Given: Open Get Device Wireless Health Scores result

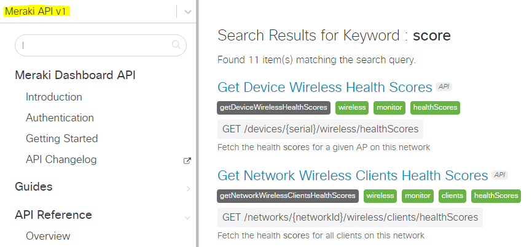Looking at the screenshot, I should point(324,86).
